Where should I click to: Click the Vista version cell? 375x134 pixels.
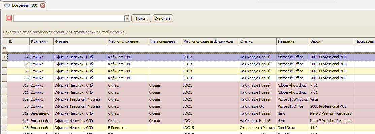pos(332,99)
